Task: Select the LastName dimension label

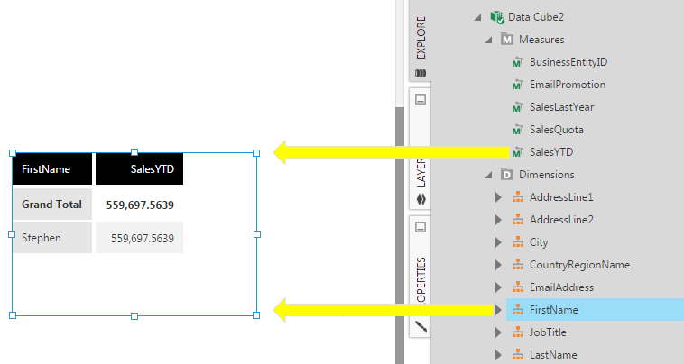Action: [553, 355]
